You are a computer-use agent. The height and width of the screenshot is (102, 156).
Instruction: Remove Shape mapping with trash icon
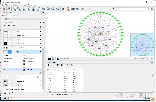click(41, 73)
